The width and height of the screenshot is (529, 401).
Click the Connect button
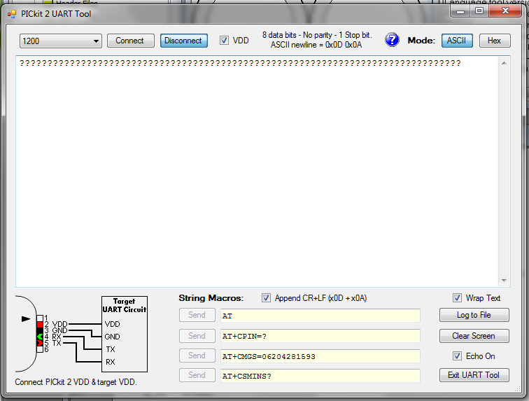(131, 41)
